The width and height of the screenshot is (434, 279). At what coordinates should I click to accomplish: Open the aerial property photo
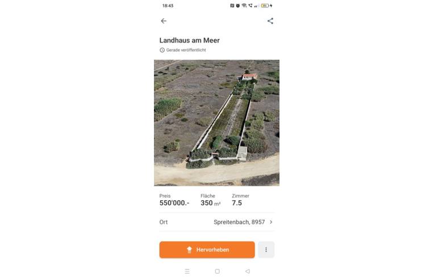coord(217,122)
